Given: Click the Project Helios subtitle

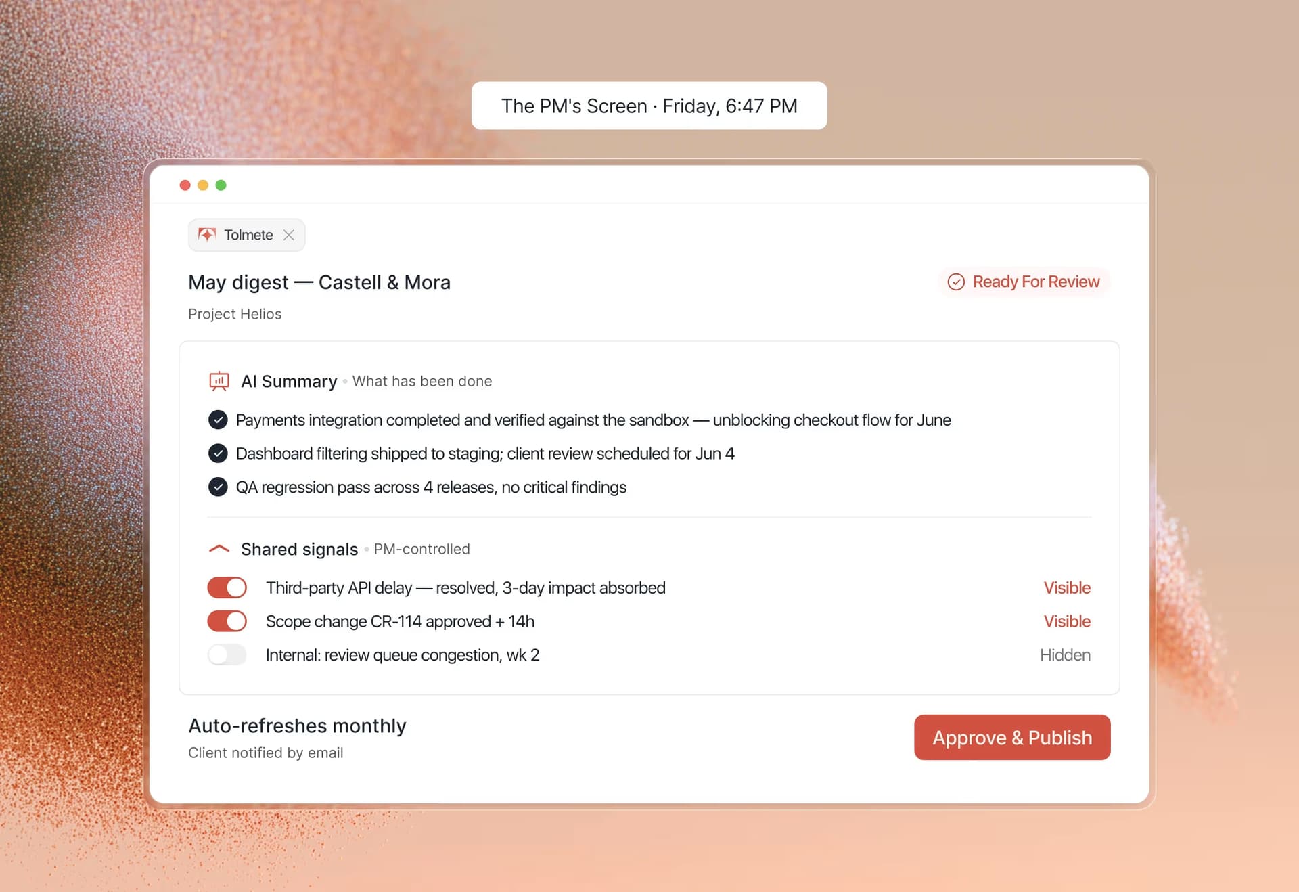Looking at the screenshot, I should (235, 314).
